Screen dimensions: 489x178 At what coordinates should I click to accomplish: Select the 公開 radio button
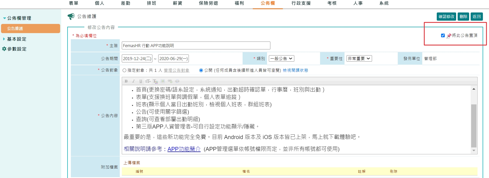click(201, 70)
